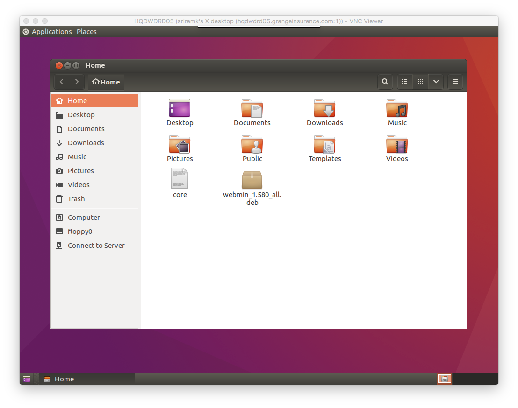Image resolution: width=518 pixels, height=408 pixels.
Task: Select Documents in the sidebar
Action: pos(86,128)
